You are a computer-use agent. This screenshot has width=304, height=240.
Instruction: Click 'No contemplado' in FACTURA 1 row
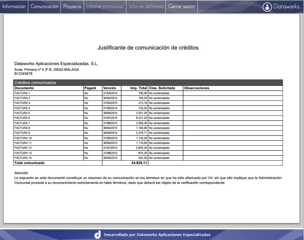(159, 93)
